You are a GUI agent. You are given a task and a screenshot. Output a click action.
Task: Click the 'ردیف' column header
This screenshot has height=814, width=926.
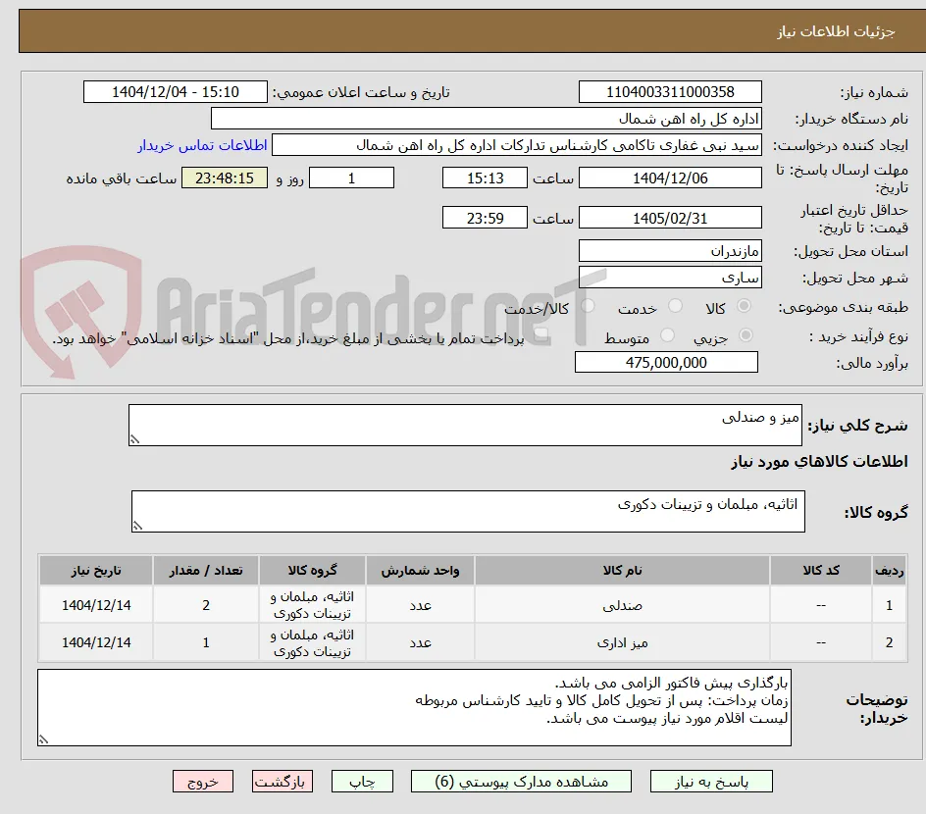[x=890, y=570]
